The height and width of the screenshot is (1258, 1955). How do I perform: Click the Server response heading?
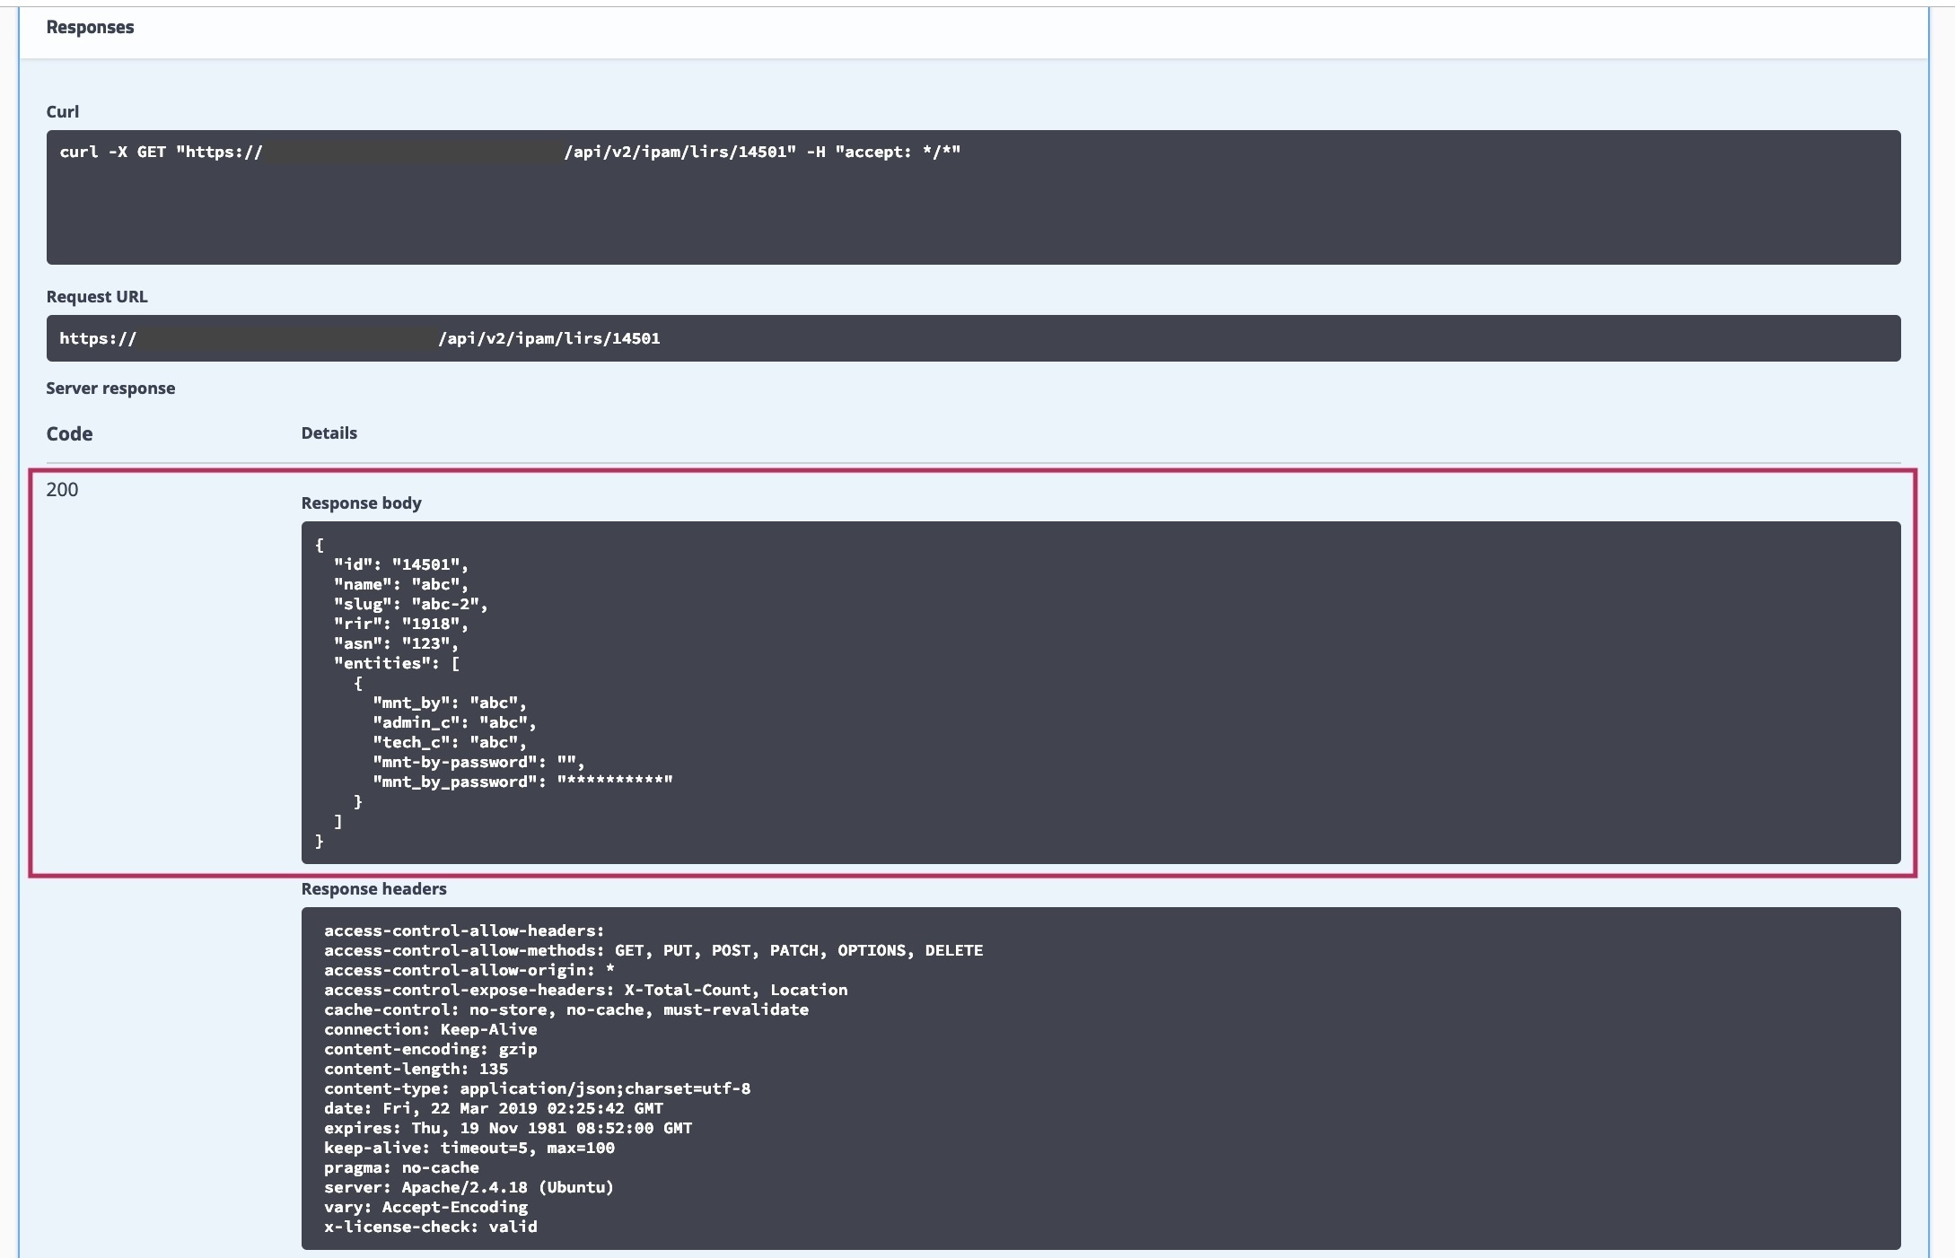110,388
